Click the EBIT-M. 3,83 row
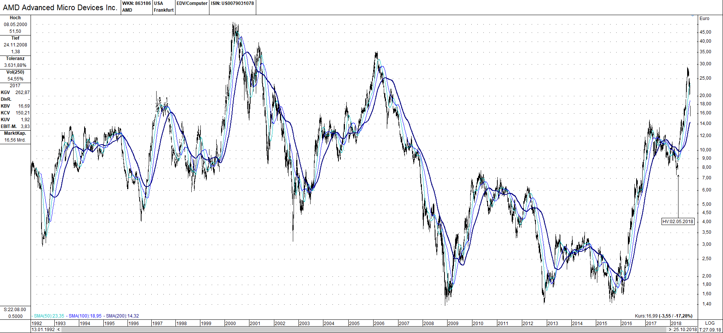 click(x=15, y=126)
